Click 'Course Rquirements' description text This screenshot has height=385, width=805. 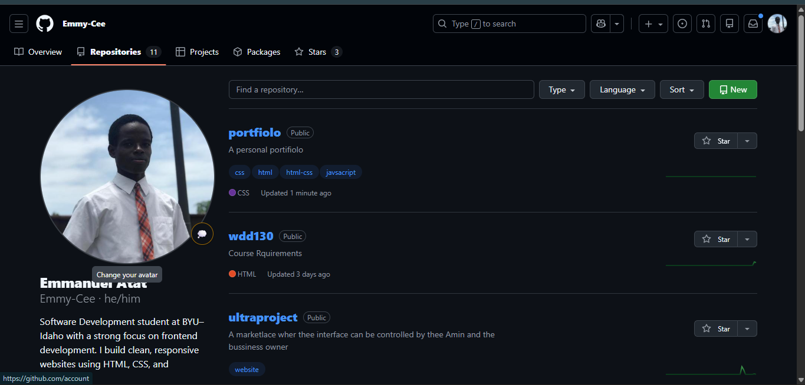pyautogui.click(x=265, y=253)
